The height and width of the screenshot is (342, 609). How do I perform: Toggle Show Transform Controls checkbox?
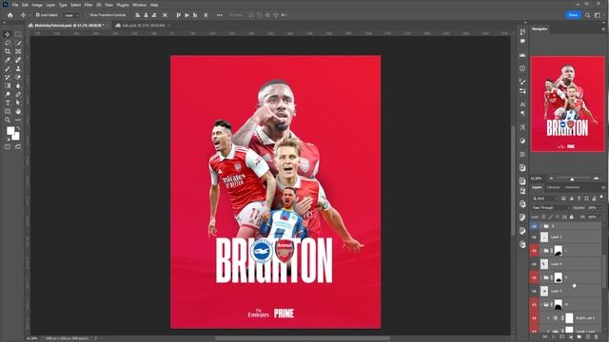pos(87,15)
